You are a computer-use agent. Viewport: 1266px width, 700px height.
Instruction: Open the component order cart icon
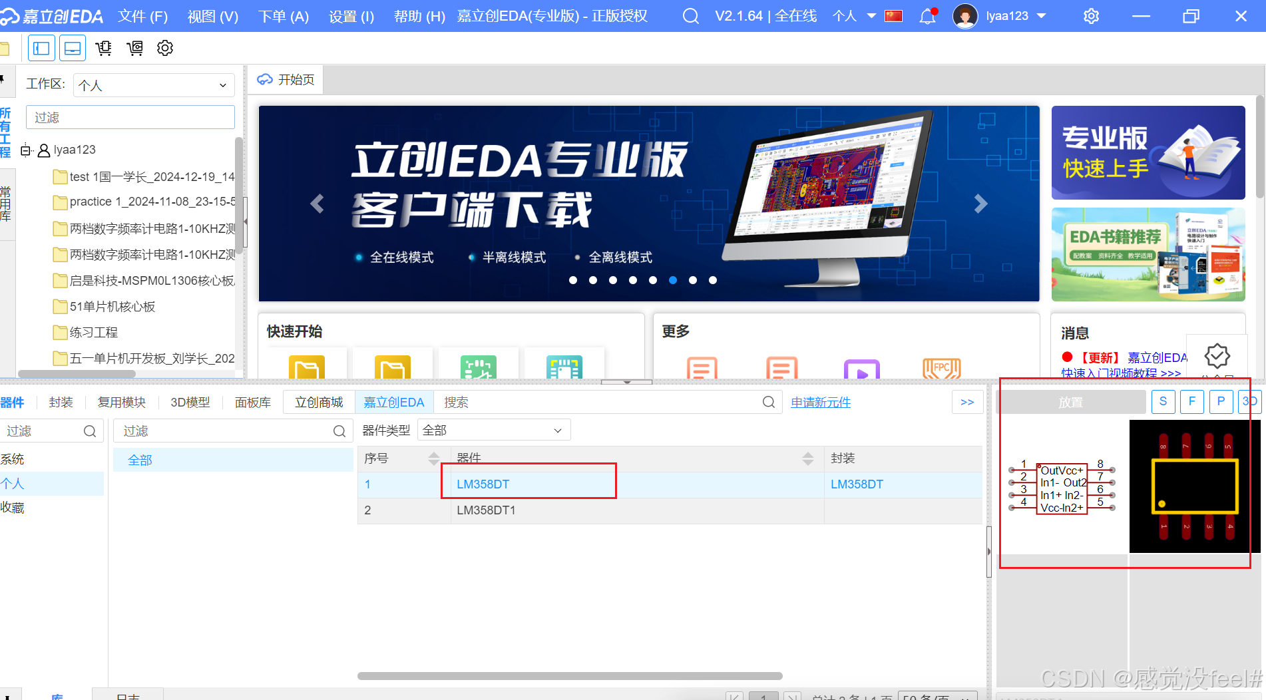click(103, 48)
